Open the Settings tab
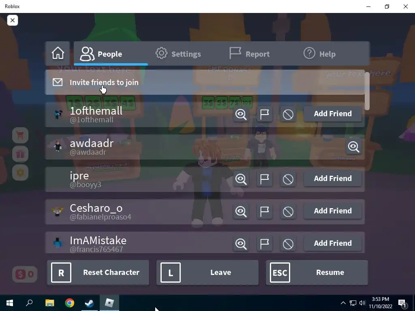This screenshot has height=311, width=415. pos(178,54)
